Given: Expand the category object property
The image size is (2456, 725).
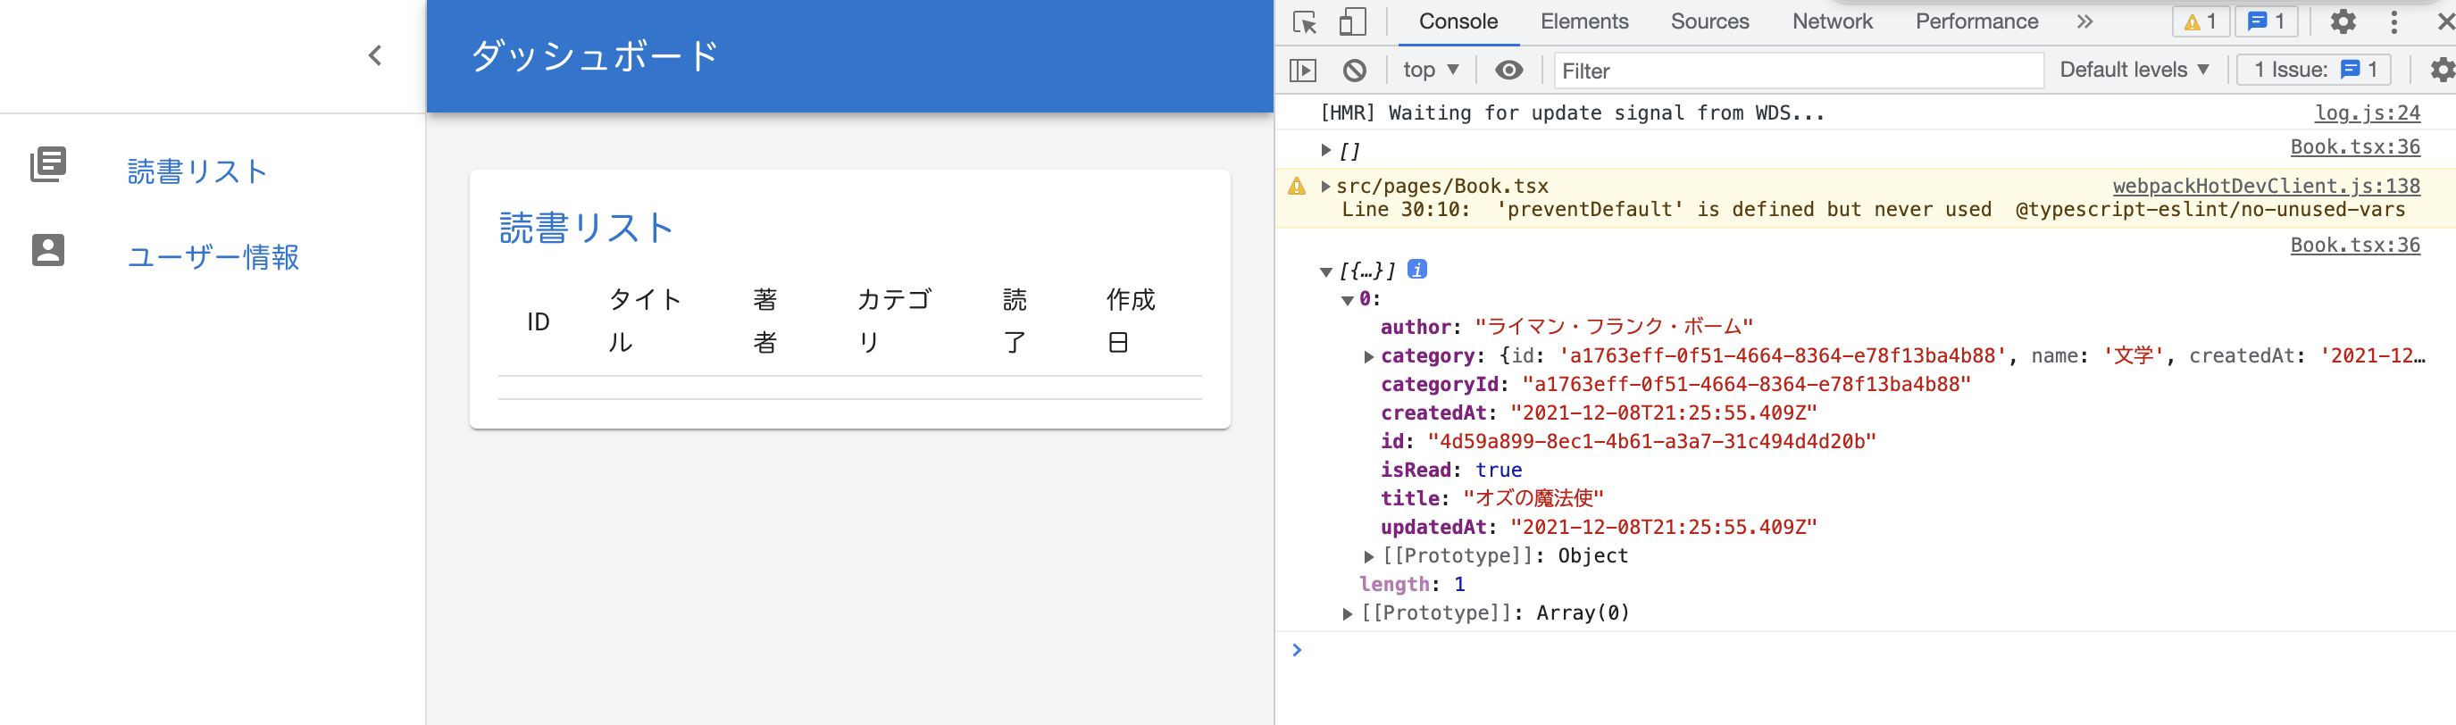Looking at the screenshot, I should [x=1369, y=356].
